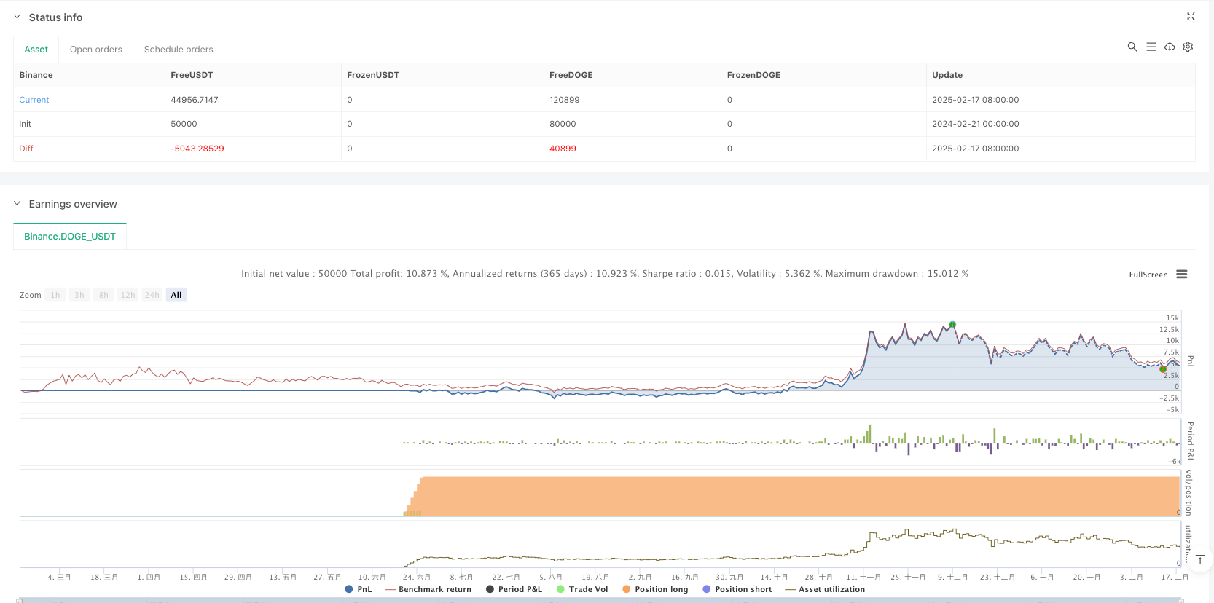Viewport: 1214px width, 603px height.
Task: Click the Diff row label
Action: 26,149
